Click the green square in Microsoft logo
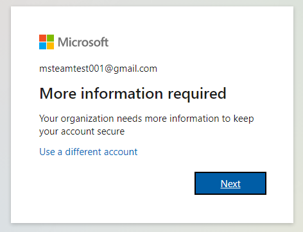The width and height of the screenshot is (303, 232). (50, 38)
